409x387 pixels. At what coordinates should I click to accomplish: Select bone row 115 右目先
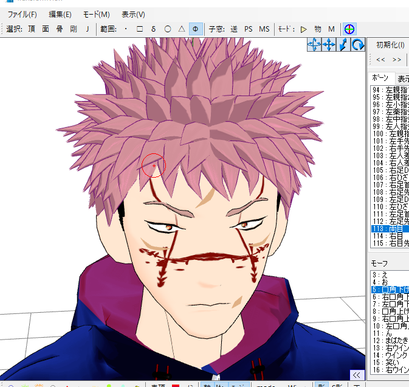tap(390, 243)
